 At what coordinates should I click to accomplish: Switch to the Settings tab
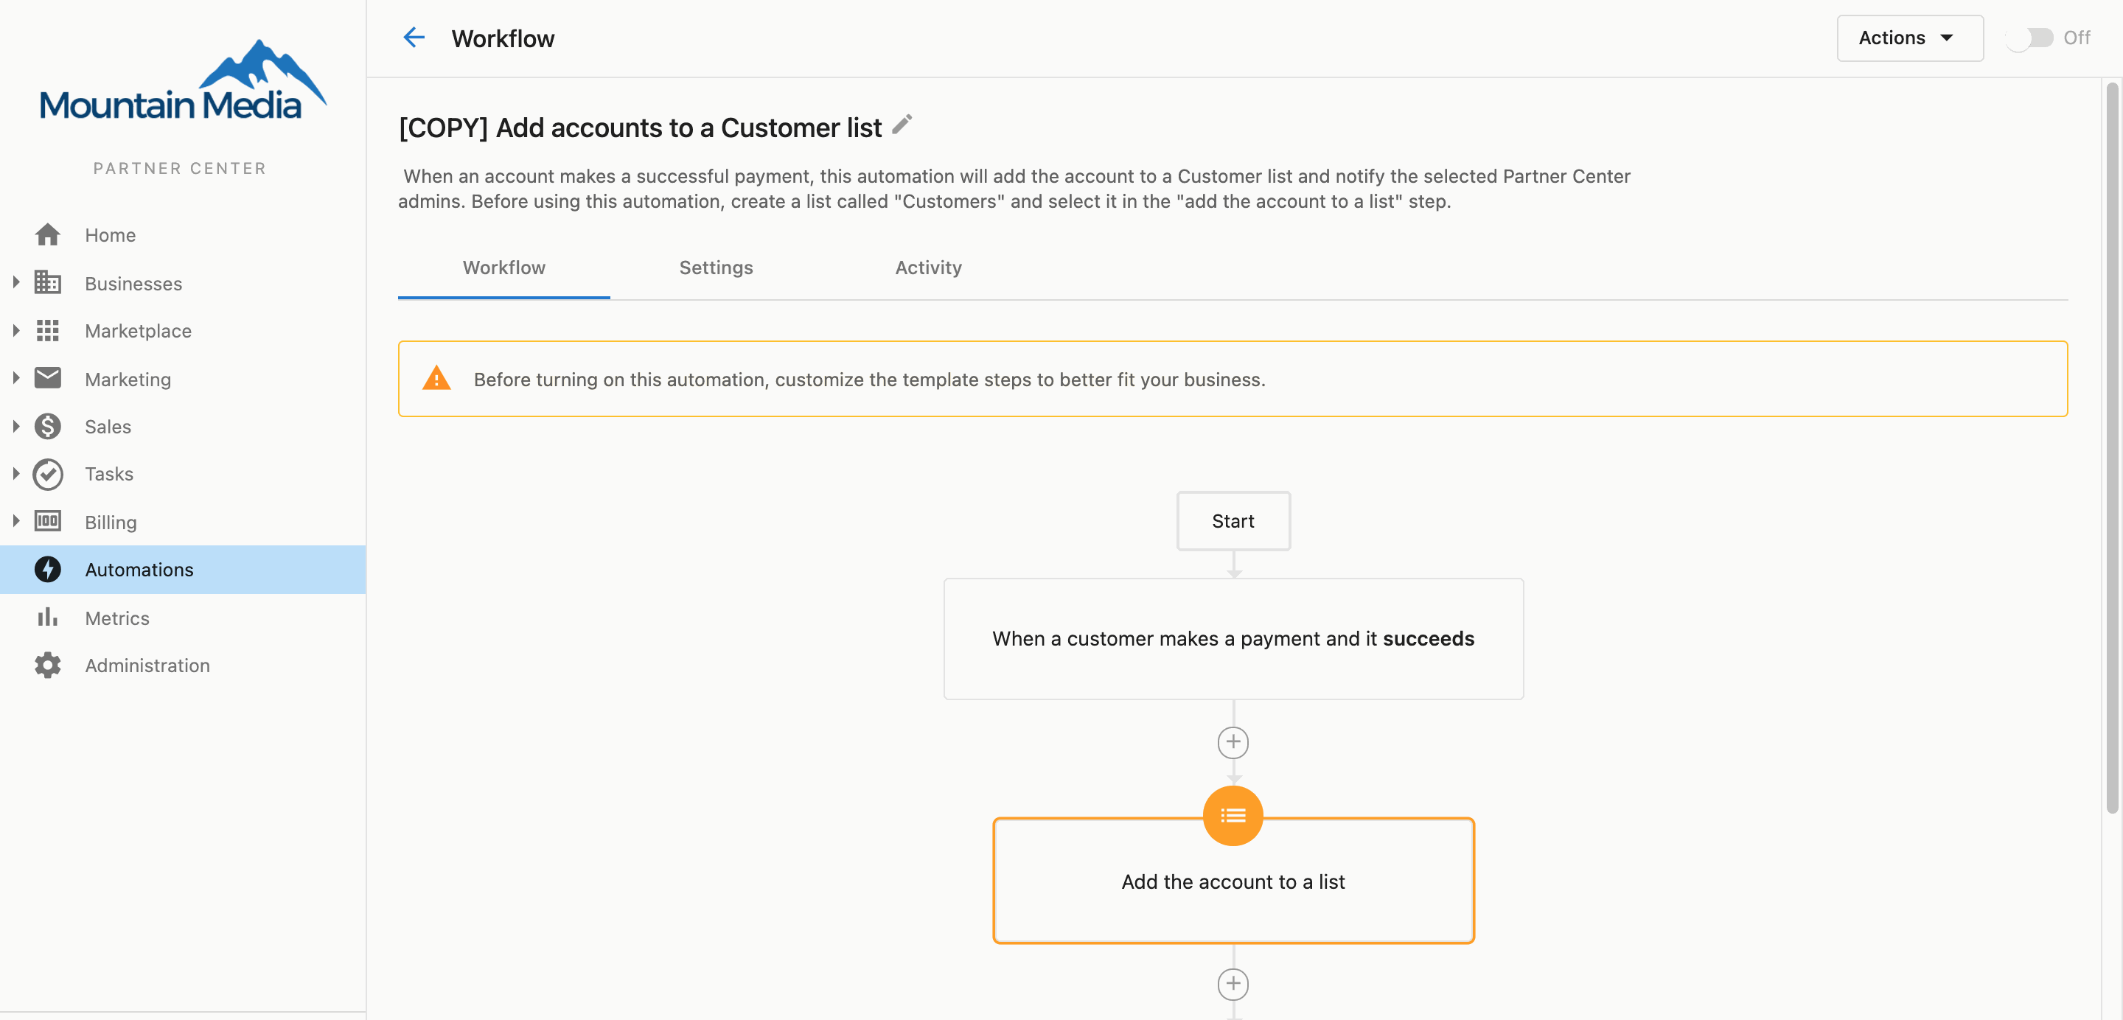pos(715,268)
